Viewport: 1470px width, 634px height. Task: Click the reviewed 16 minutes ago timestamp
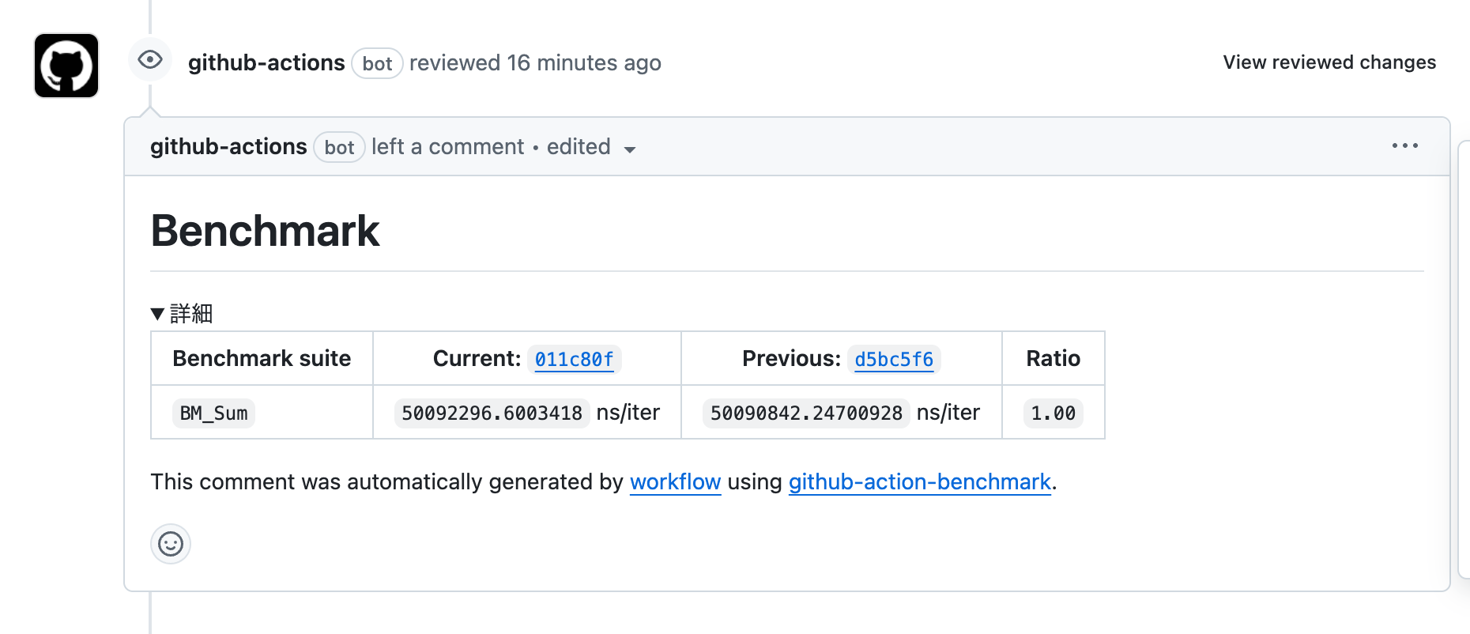(535, 62)
